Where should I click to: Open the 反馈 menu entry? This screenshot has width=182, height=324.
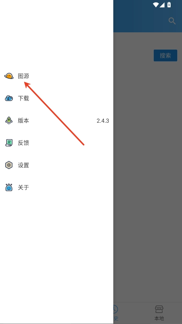pos(57,143)
